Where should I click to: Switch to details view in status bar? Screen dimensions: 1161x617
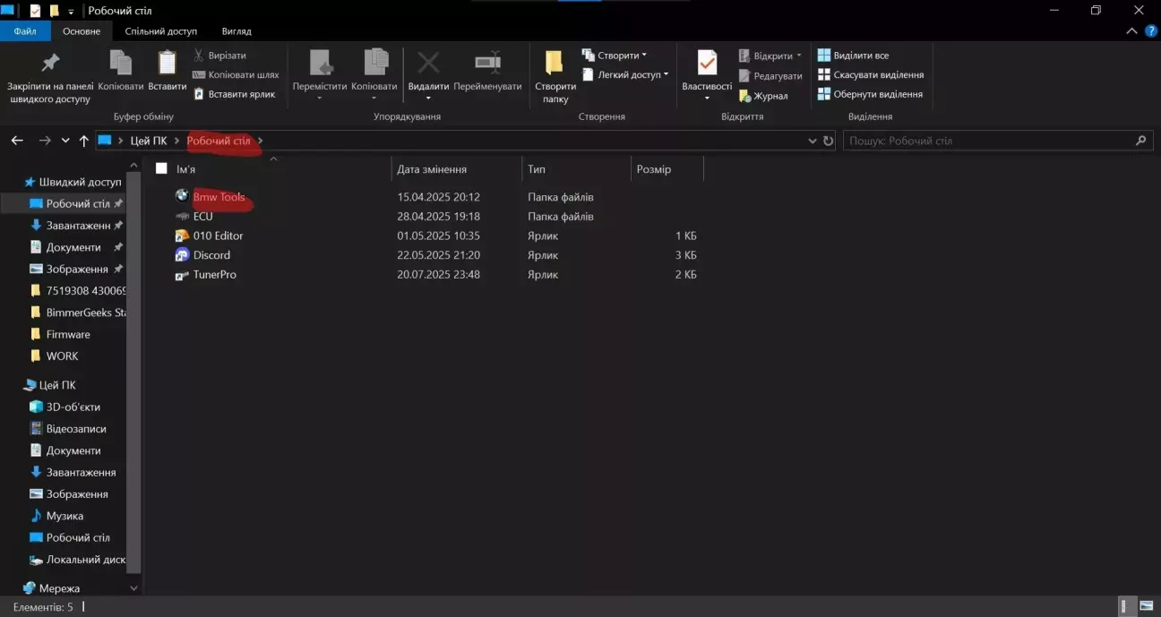click(x=1126, y=607)
